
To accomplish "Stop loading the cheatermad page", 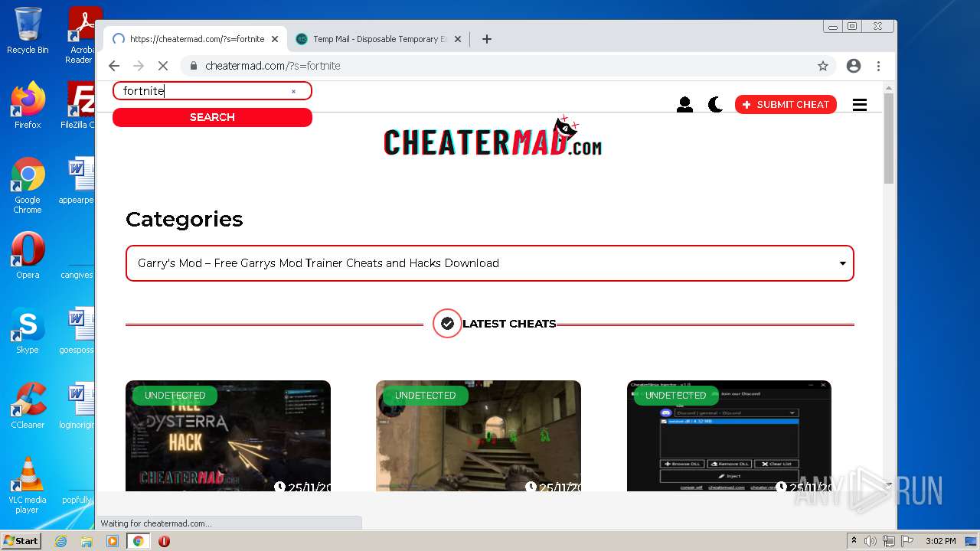I will pyautogui.click(x=162, y=66).
